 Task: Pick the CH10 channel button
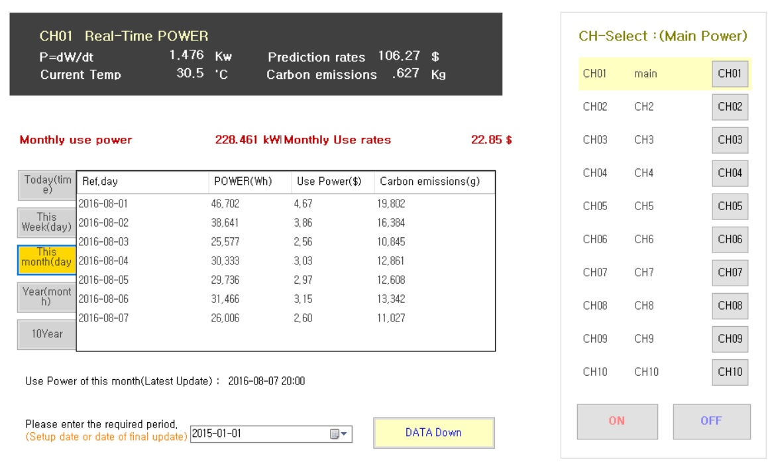[730, 372]
